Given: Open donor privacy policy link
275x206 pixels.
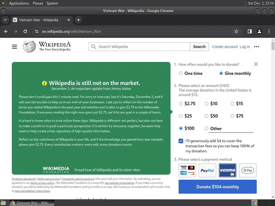Looking at the screenshot, I should (42, 183).
